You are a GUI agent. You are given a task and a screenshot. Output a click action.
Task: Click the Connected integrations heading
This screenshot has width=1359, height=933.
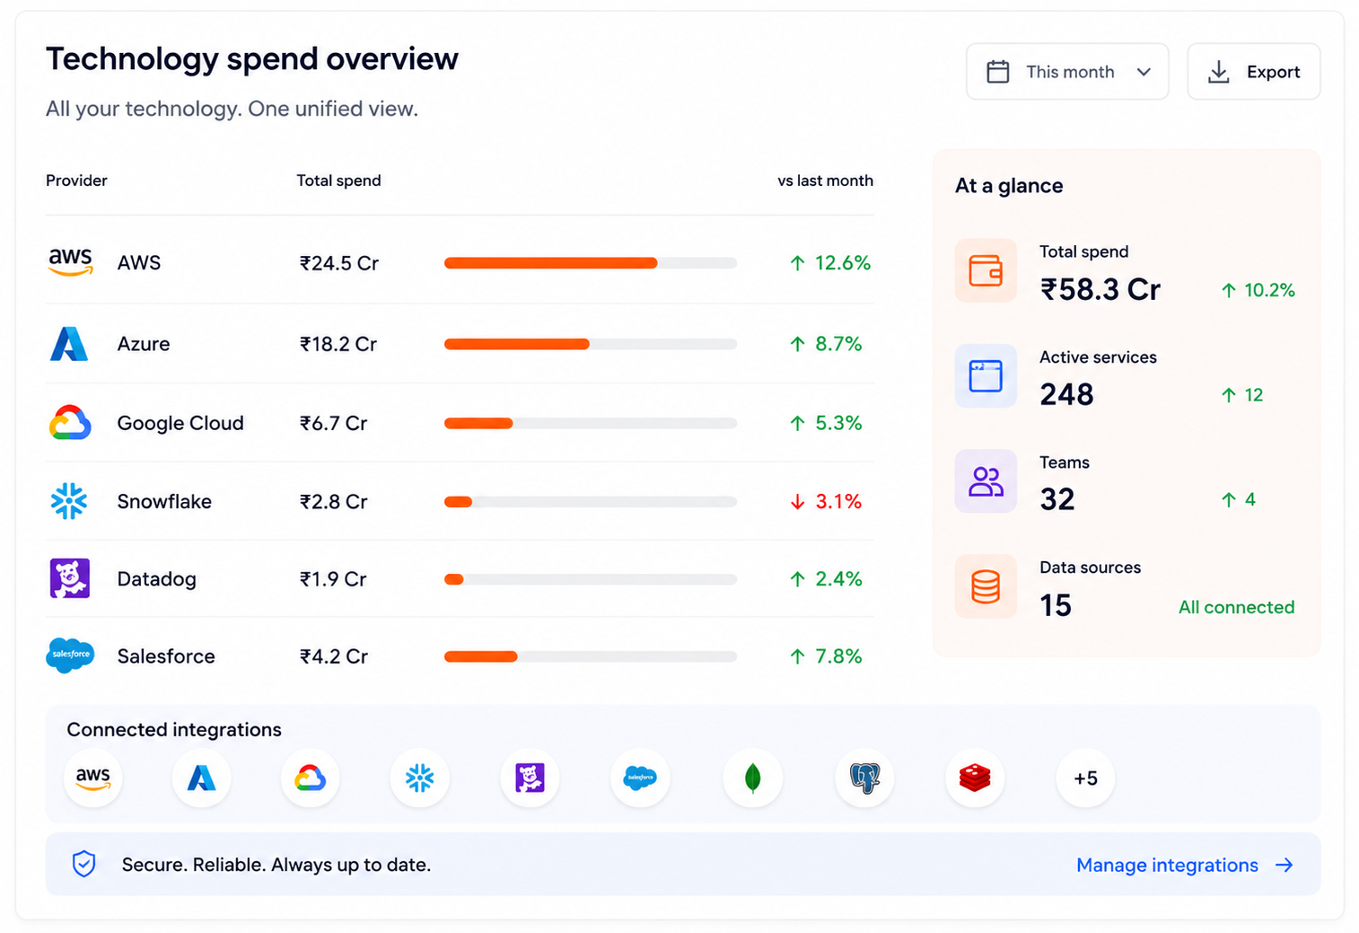click(x=174, y=729)
